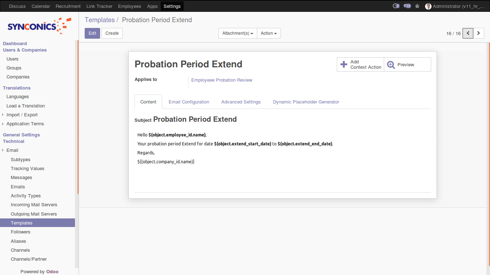
Task: Select Outgoing Mail Servers in sidebar
Action: point(34,214)
